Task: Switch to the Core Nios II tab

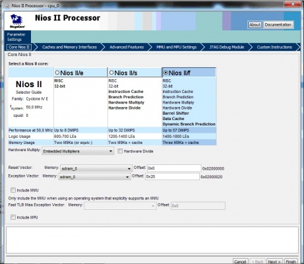Action: pyautogui.click(x=19, y=47)
